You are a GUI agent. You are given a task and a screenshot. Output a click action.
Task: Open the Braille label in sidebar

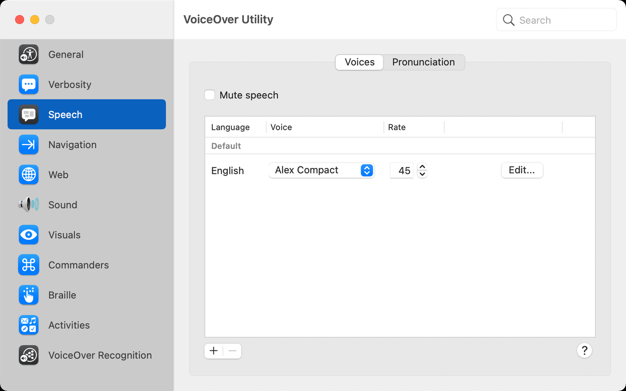point(62,295)
